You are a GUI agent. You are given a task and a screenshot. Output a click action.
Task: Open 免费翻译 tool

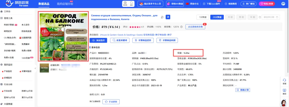(25, 44)
